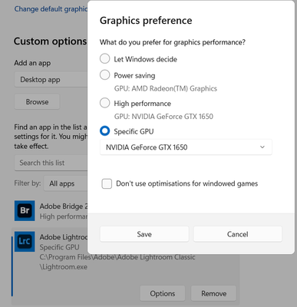Viewport: 297px width, 307px height.
Task: Save the graphics preference
Action: coord(144,234)
